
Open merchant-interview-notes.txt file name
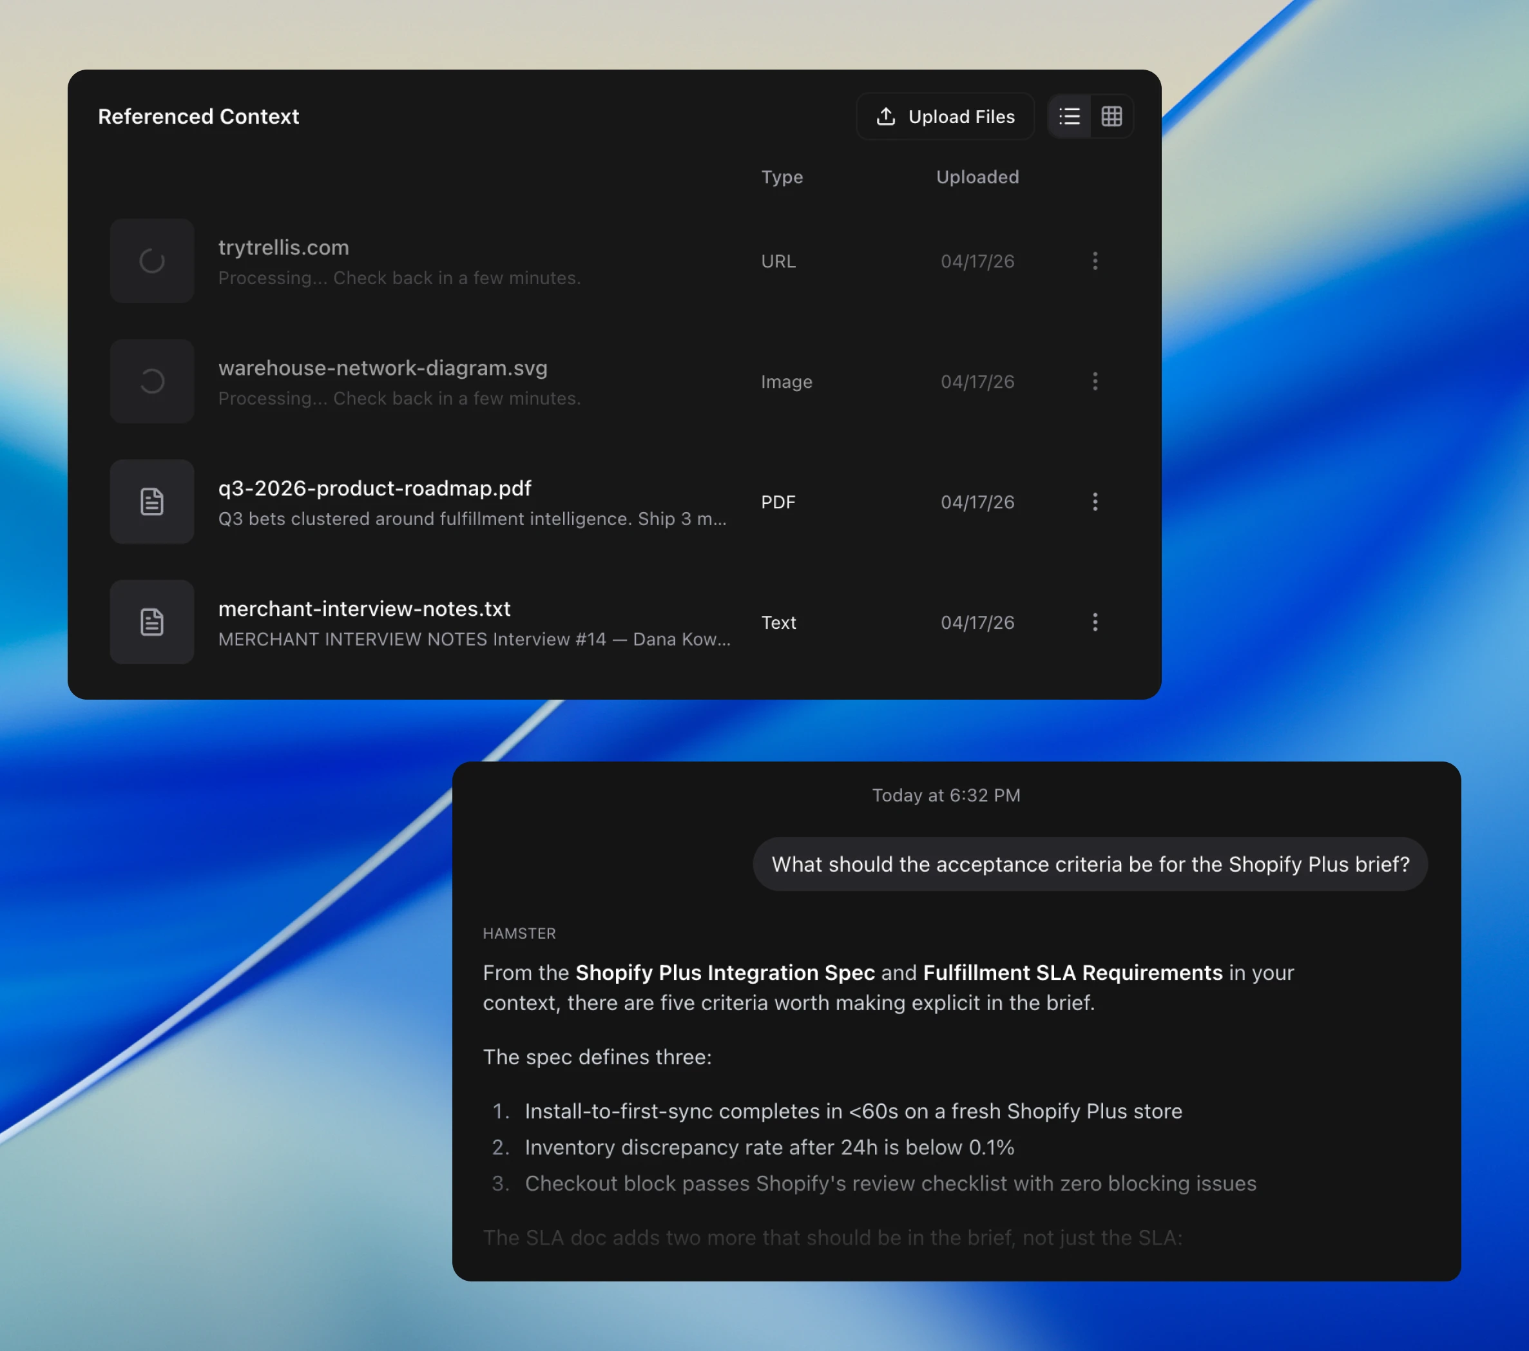(x=364, y=609)
